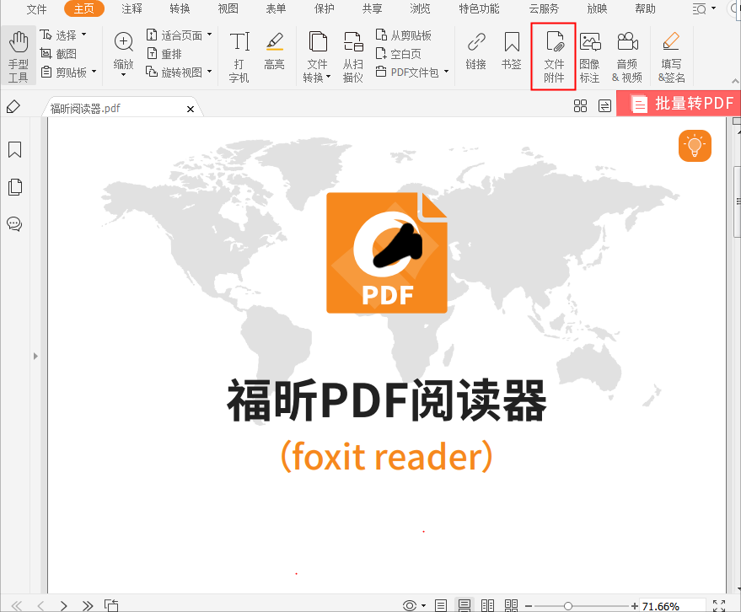Expand the Select (选择) dropdown arrow

pos(84,34)
